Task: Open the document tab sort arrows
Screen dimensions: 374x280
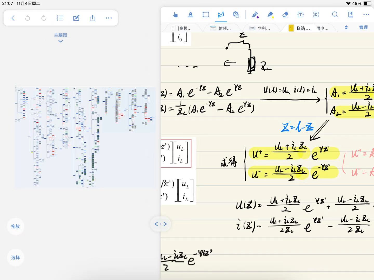Action: (x=346, y=27)
